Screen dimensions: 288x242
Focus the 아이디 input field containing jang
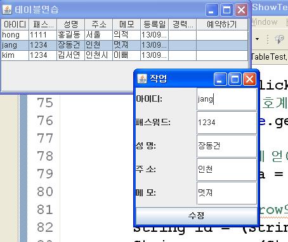click(227, 99)
